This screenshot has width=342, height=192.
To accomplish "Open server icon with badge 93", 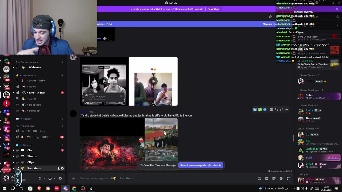I will pyautogui.click(x=6, y=111).
